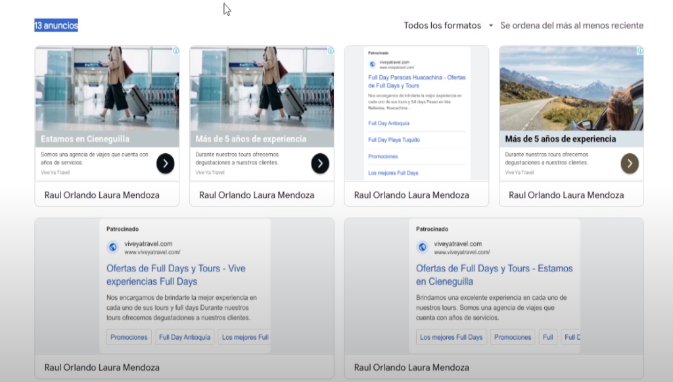Click 'Ofertas de Full Days y Tours - Vive experiencias' headline

(x=176, y=275)
